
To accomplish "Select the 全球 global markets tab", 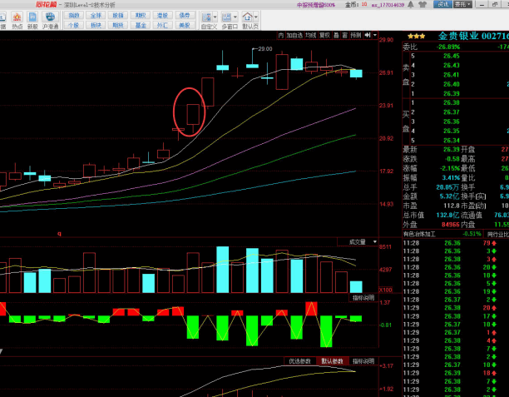I will [96, 15].
